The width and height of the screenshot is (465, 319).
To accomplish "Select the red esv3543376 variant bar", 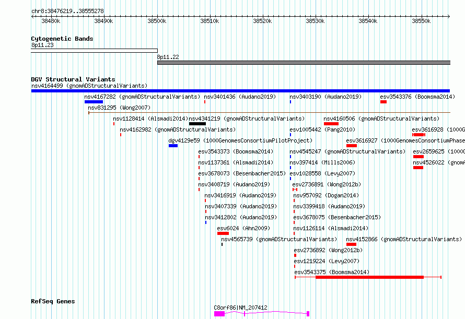I will coord(383,102).
